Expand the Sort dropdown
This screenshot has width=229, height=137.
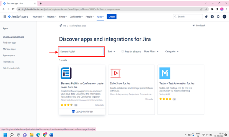click(x=111, y=51)
